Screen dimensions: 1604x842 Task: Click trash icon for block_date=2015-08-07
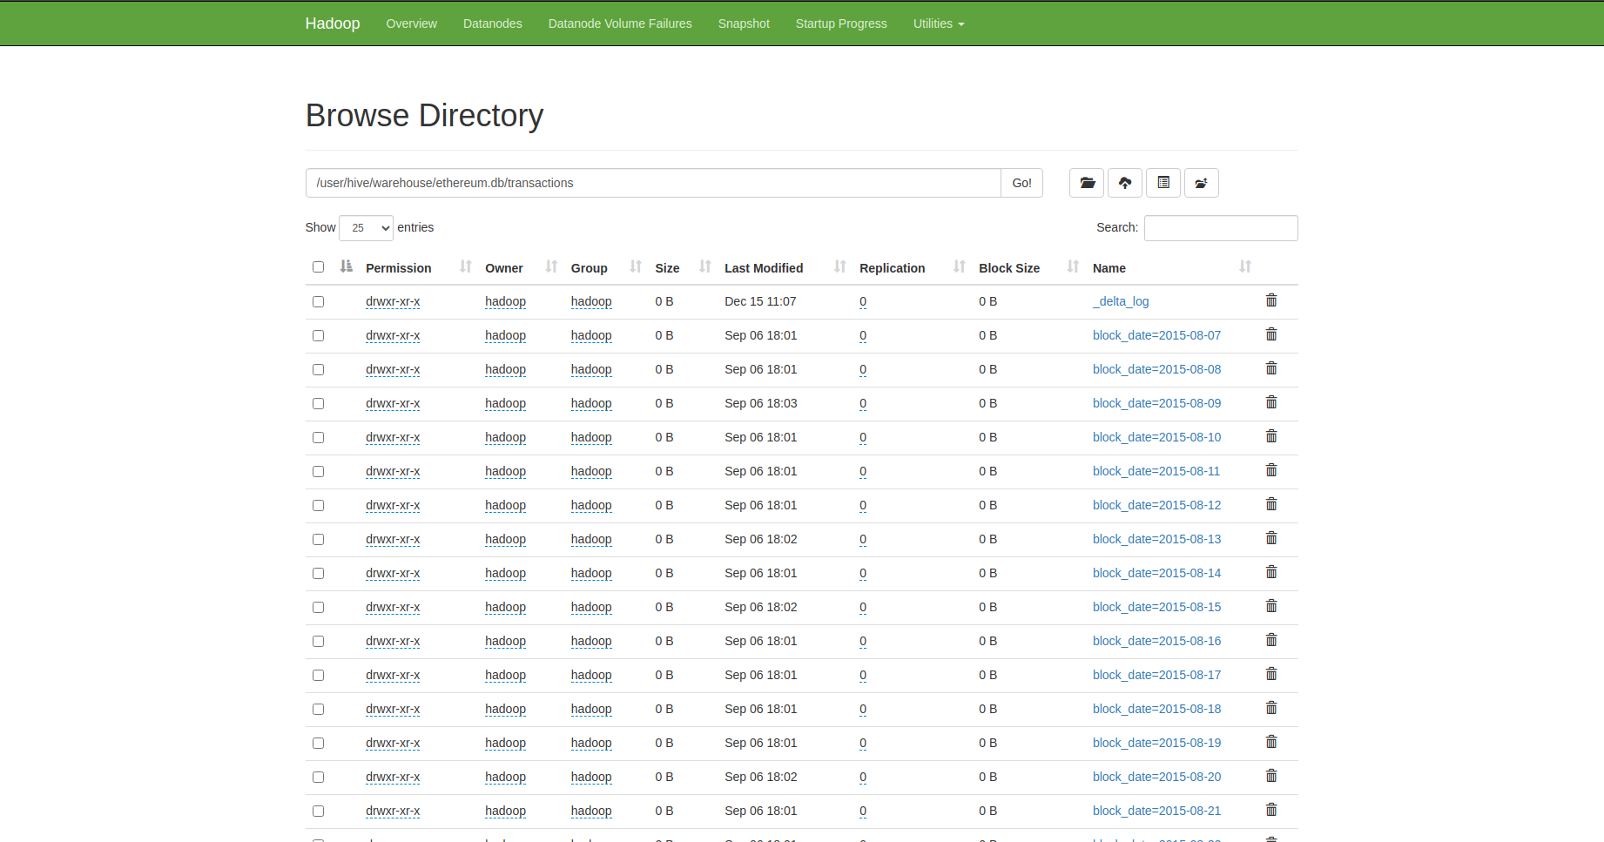coord(1271,334)
